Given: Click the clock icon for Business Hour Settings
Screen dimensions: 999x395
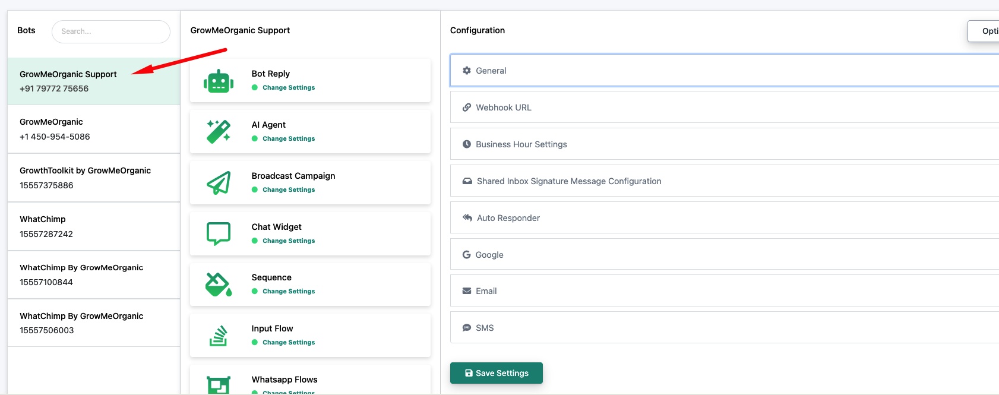Looking at the screenshot, I should click(x=467, y=144).
